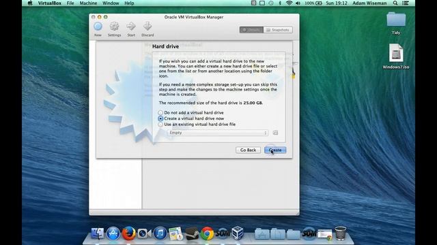Open Notification Center list icon
Viewport: 437px width, 245px height.
pyautogui.click(x=406, y=3)
